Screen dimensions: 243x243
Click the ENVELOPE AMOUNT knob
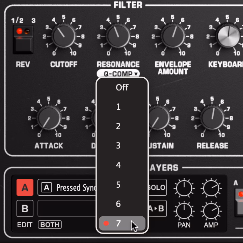point(173,36)
